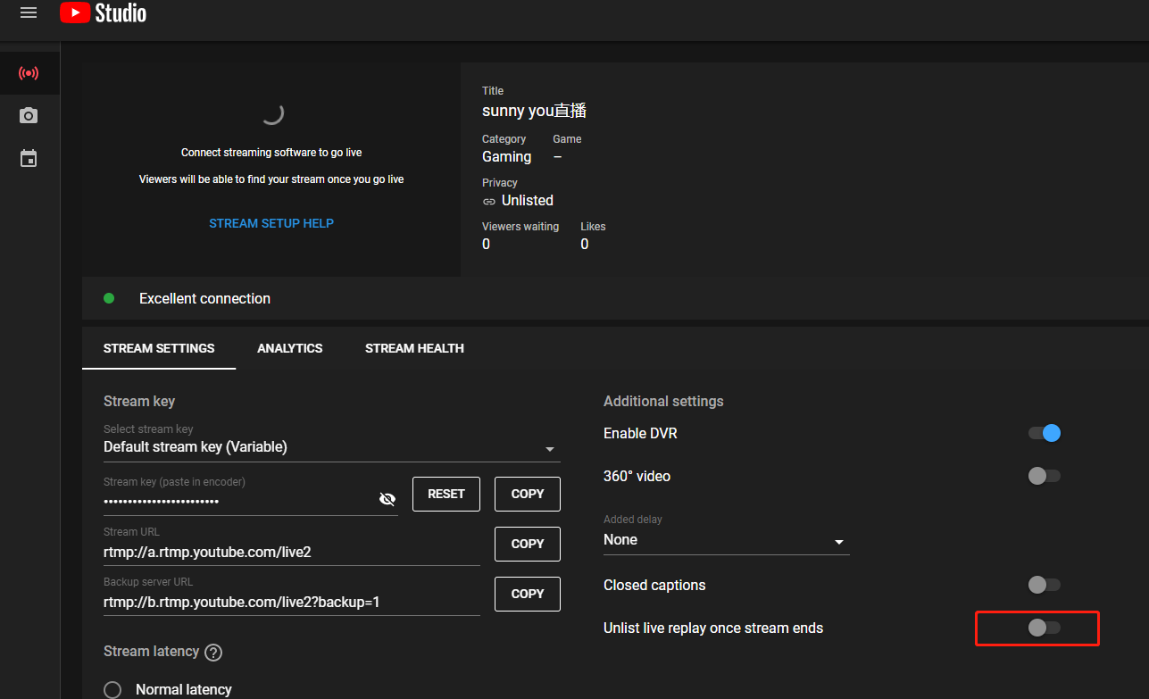This screenshot has width=1149, height=699.
Task: Open the hamburger navigation menu
Action: pos(29,12)
